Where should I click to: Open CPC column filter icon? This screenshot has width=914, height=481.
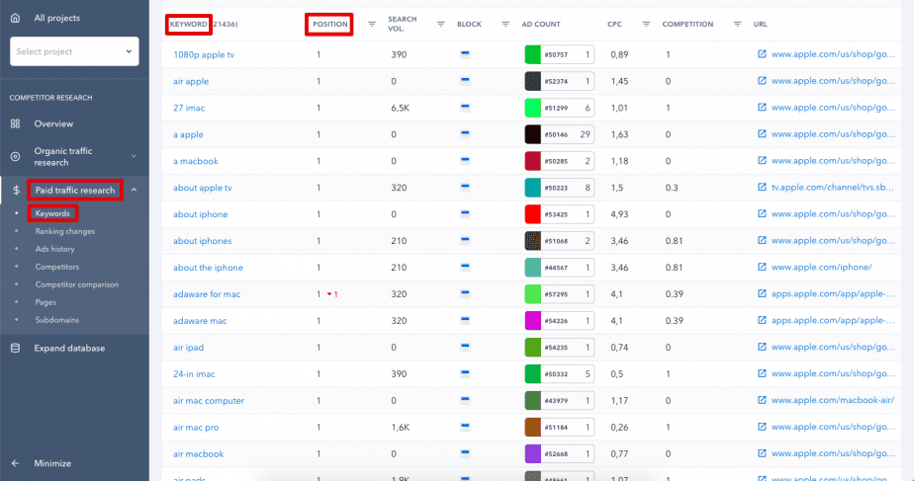(646, 24)
